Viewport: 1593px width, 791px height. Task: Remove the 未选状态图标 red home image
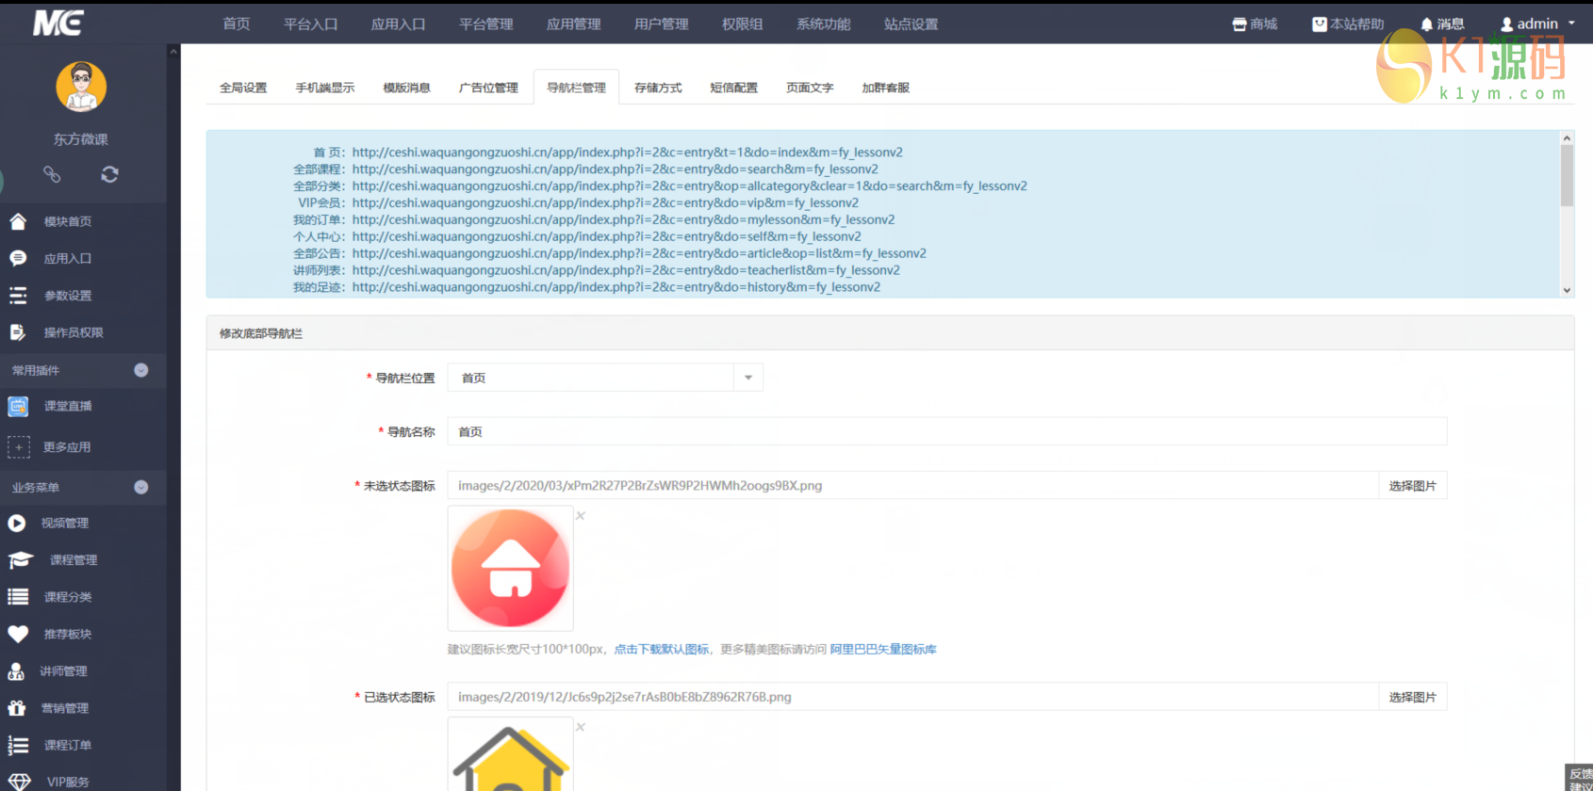click(581, 515)
